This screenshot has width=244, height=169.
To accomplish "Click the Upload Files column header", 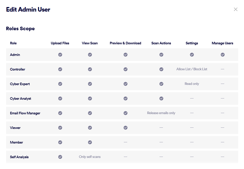I will click(x=60, y=43).
